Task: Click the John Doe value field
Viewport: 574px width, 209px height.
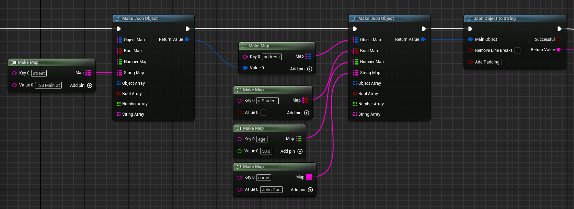Action: (271, 189)
